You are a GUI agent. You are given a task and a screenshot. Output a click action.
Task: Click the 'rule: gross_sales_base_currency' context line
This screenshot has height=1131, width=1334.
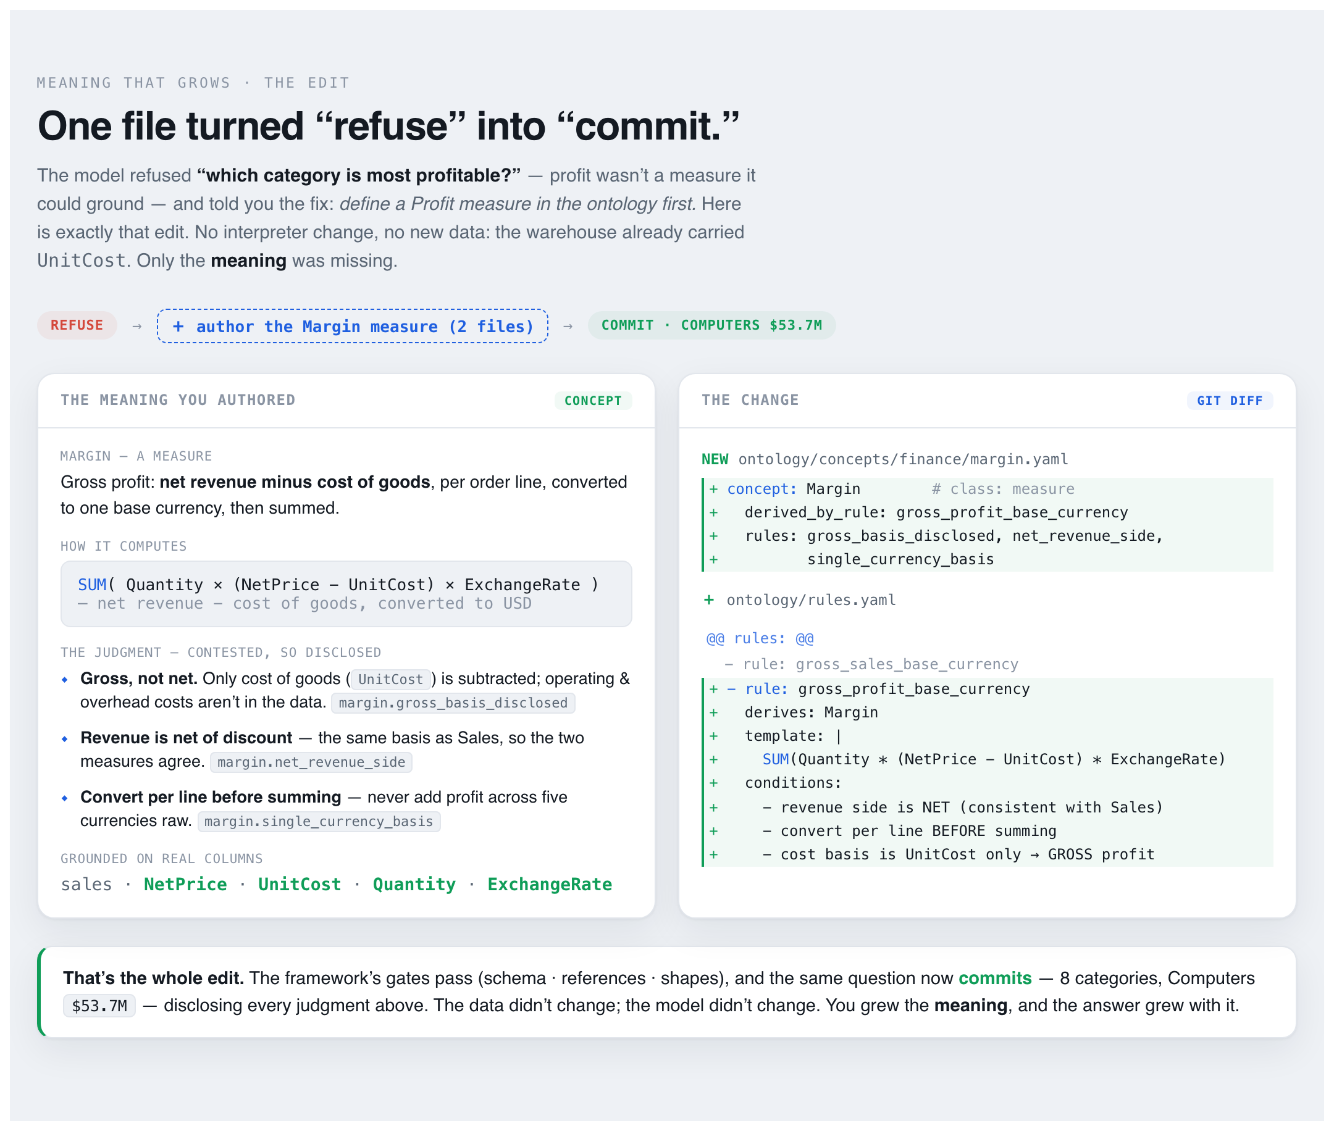[871, 664]
